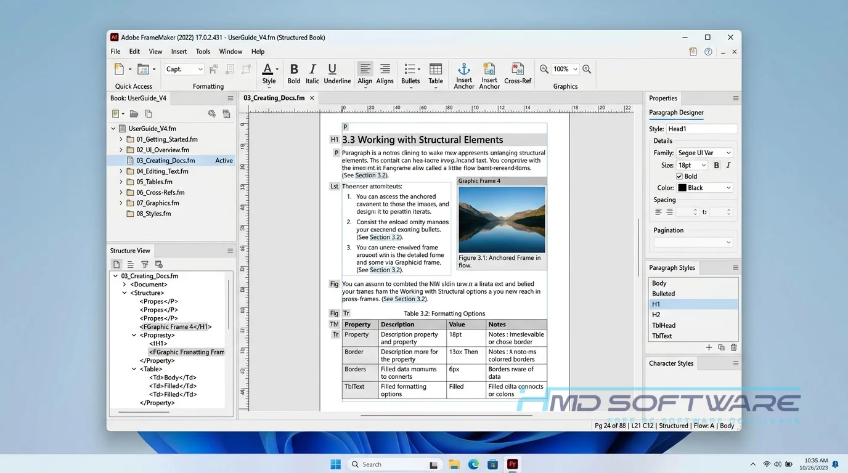This screenshot has width=848, height=473.
Task: Open Start menu on Windows taskbar
Action: [x=336, y=464]
